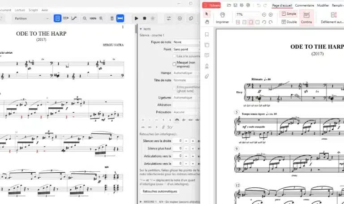Click the open folder icon in PDF viewer
The height and width of the screenshot is (204, 344).
pos(229,5)
